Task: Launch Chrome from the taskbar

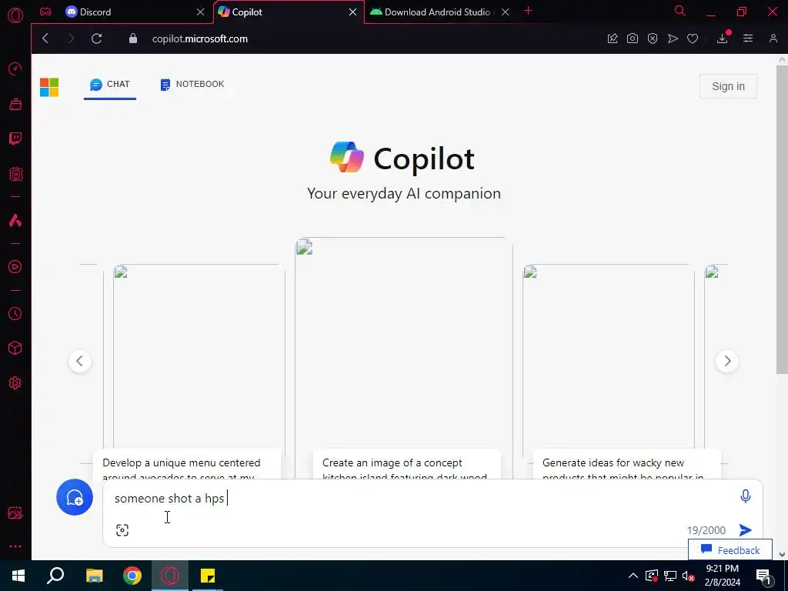Action: click(x=132, y=576)
